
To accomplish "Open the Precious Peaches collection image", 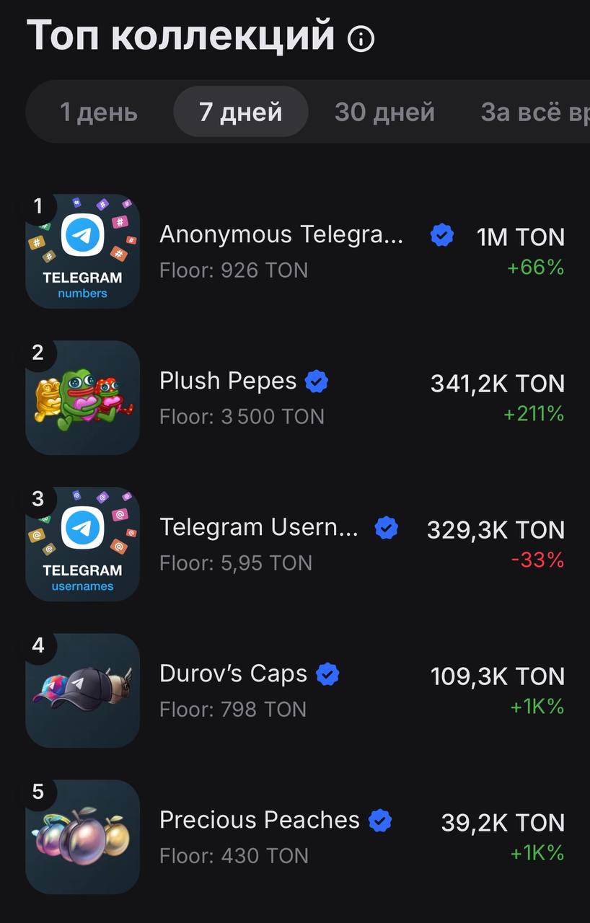I will (83, 837).
